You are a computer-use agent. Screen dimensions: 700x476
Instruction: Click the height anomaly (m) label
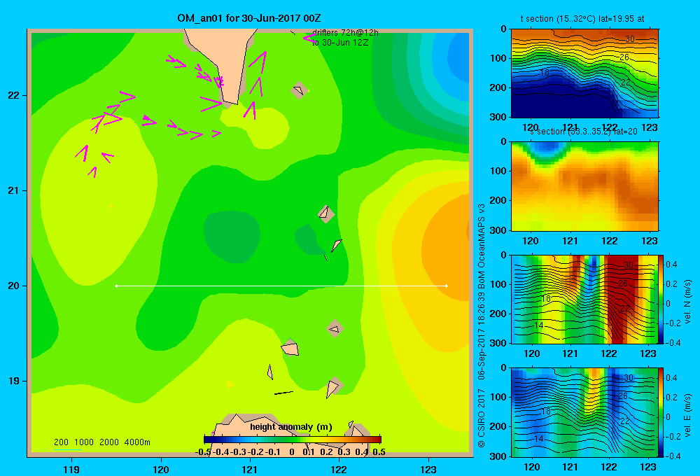click(291, 427)
